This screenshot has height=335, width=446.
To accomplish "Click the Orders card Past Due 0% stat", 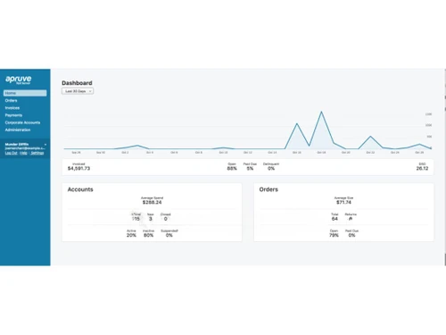I will coord(351,233).
